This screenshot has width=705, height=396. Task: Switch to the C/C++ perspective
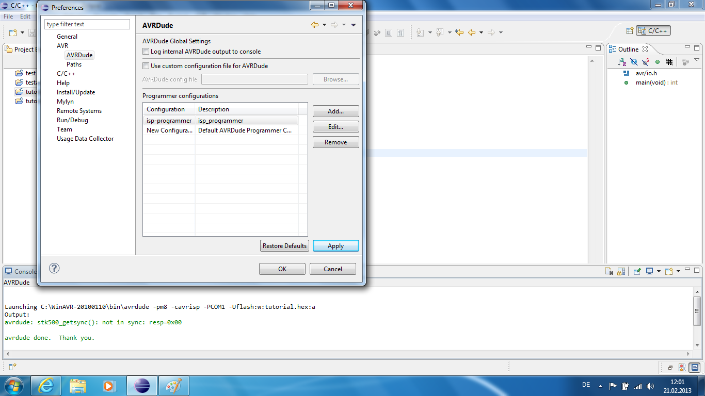click(654, 30)
